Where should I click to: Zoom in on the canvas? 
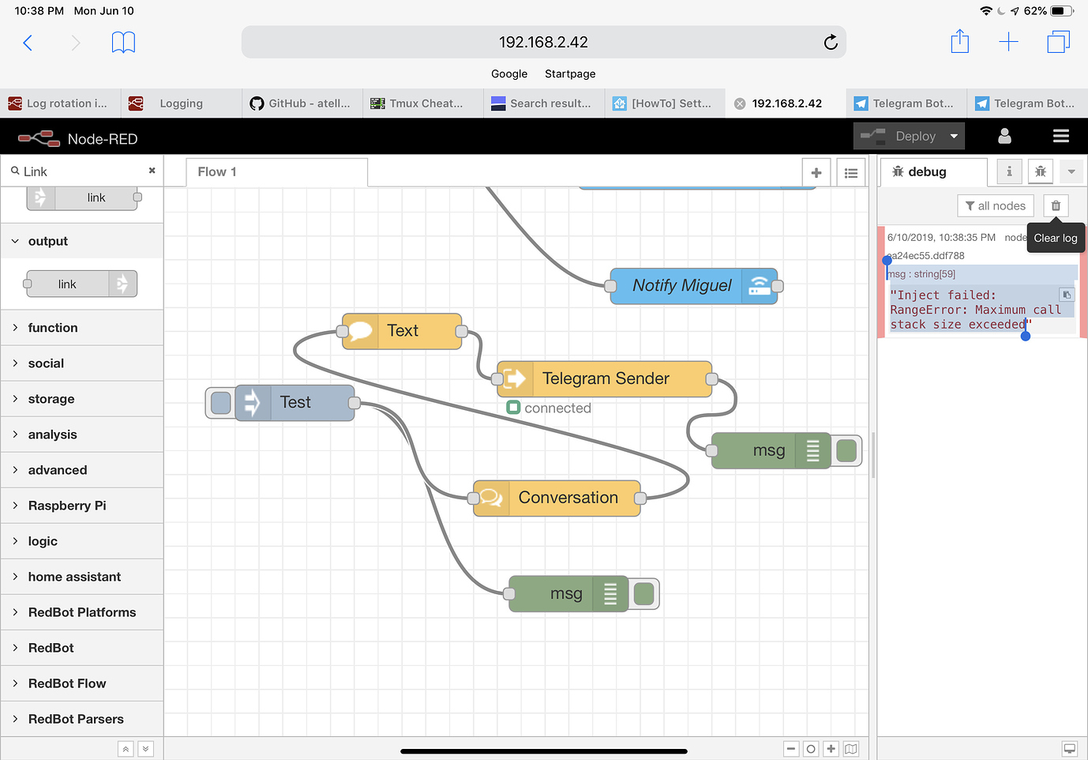[831, 749]
